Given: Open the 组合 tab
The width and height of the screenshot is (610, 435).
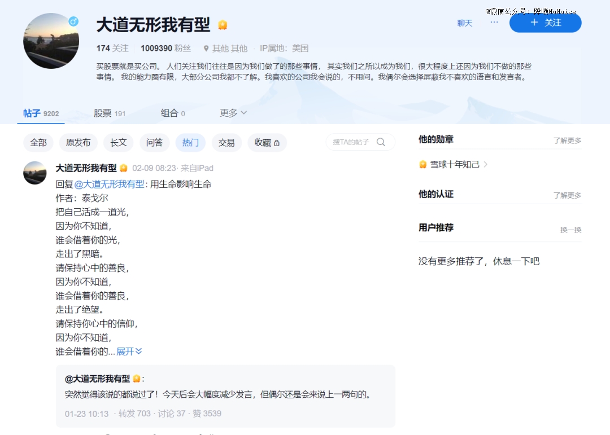Looking at the screenshot, I should (172, 113).
